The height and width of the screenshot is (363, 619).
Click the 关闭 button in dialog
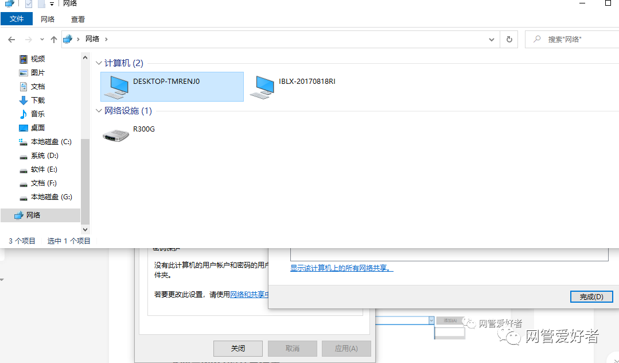click(x=238, y=349)
